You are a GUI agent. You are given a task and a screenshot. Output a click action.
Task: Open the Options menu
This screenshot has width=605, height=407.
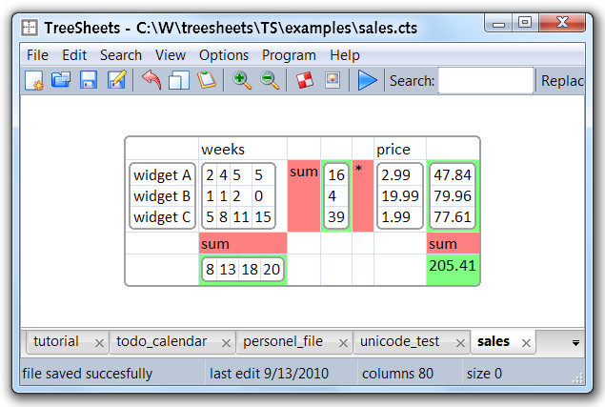tap(224, 55)
